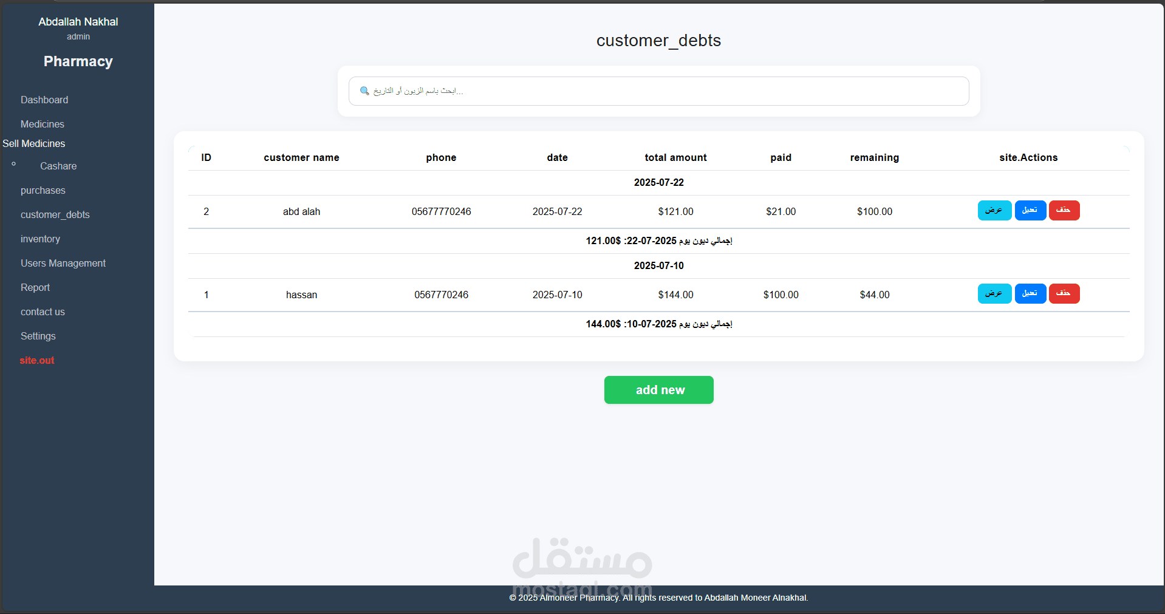Open Settings from the sidebar

(x=38, y=336)
